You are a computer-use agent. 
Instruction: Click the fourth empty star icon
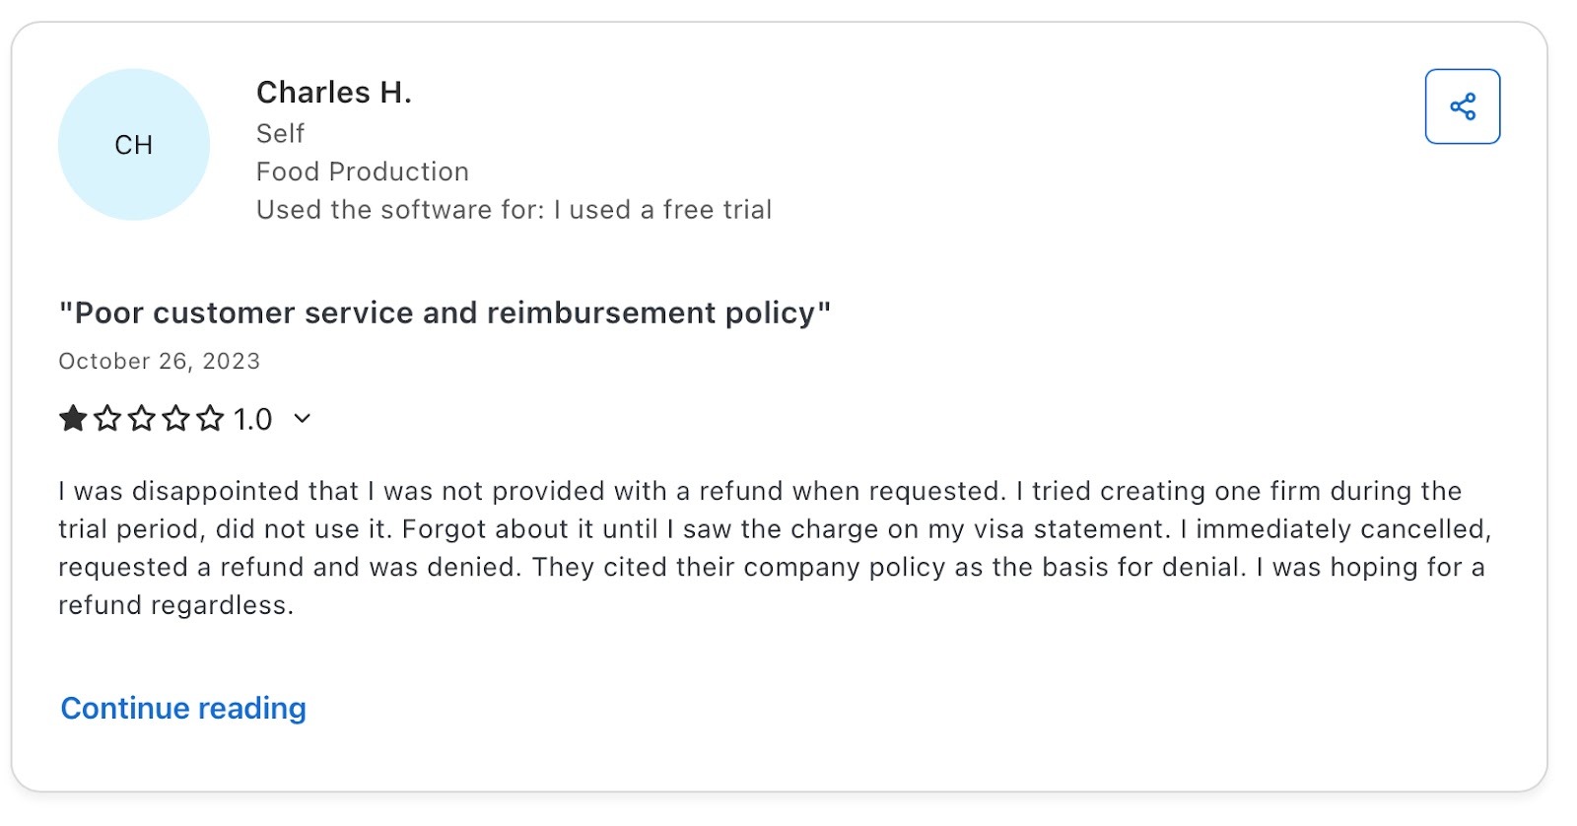(175, 418)
